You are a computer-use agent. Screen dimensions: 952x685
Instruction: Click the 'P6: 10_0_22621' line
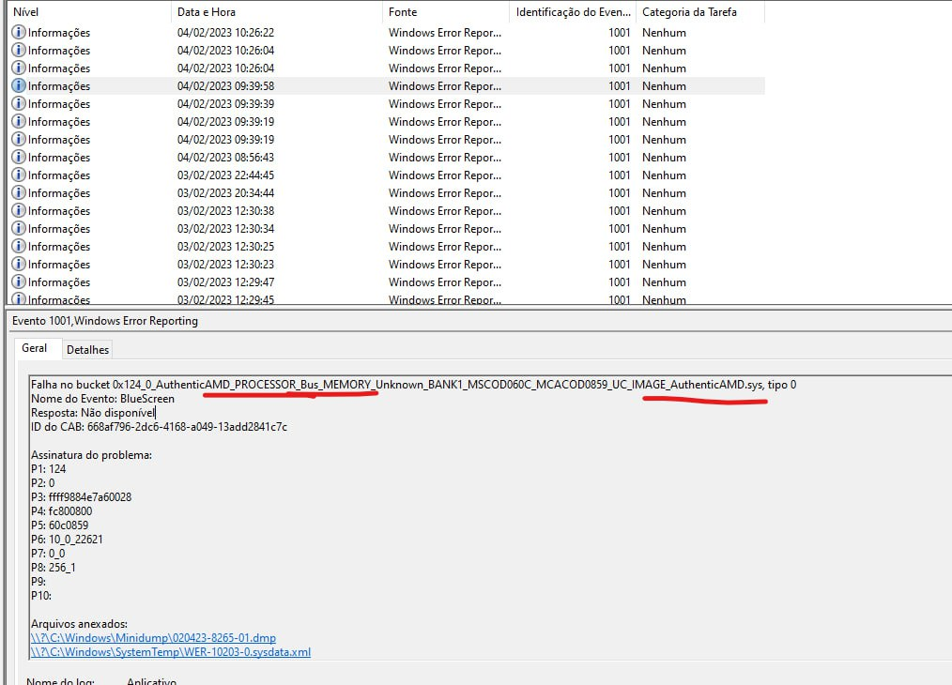(67, 539)
